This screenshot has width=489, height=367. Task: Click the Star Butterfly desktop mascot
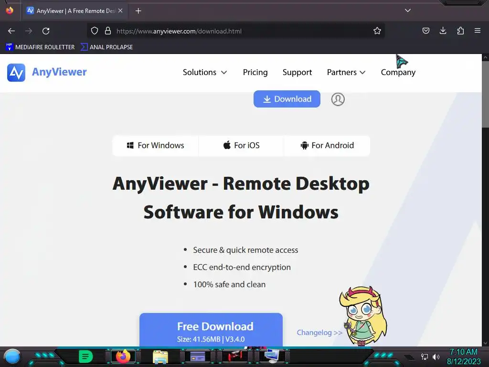click(363, 316)
